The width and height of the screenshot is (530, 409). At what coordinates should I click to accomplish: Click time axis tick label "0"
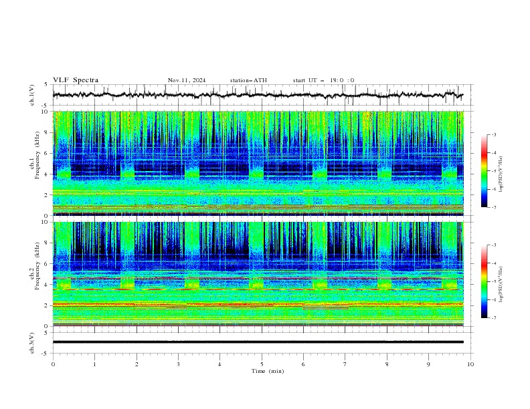point(53,364)
